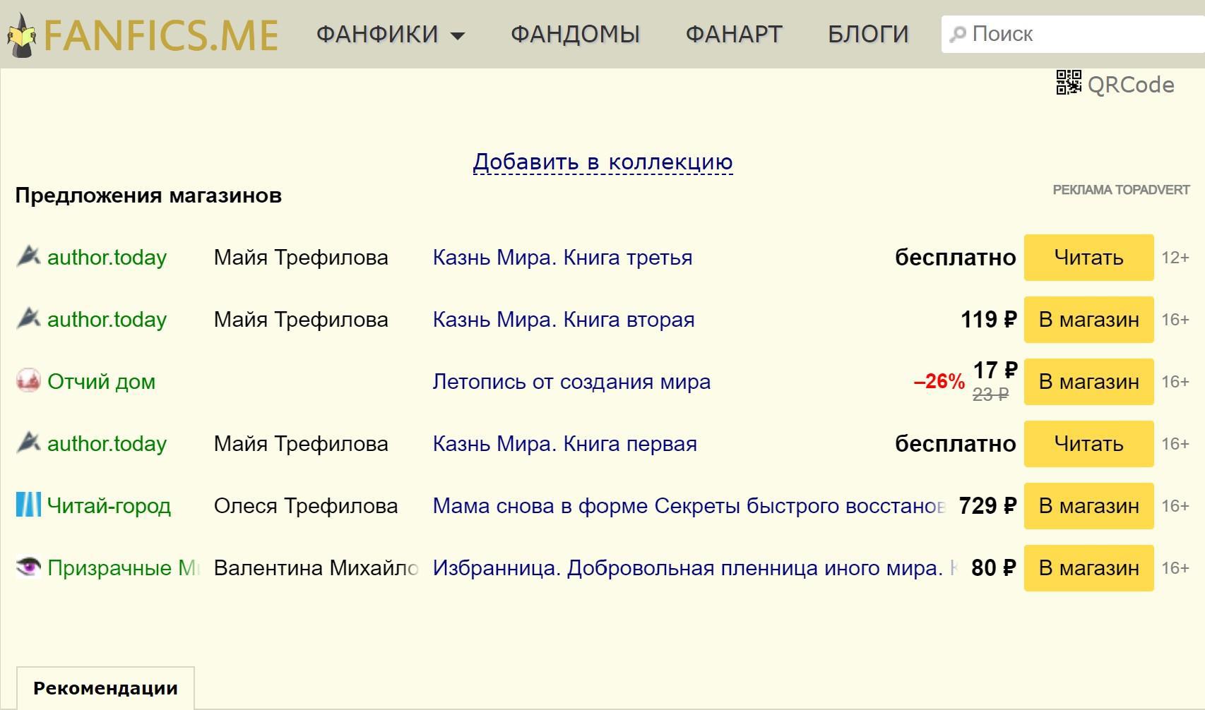Click the –26% discount label
The height and width of the screenshot is (710, 1205).
(939, 382)
